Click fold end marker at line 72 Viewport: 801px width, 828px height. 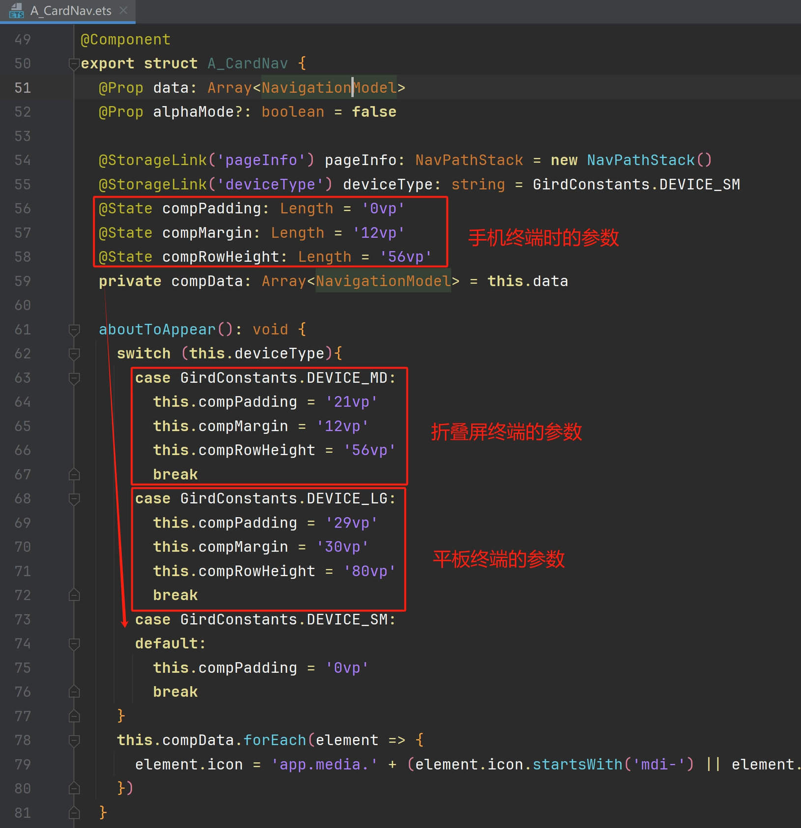tap(74, 595)
